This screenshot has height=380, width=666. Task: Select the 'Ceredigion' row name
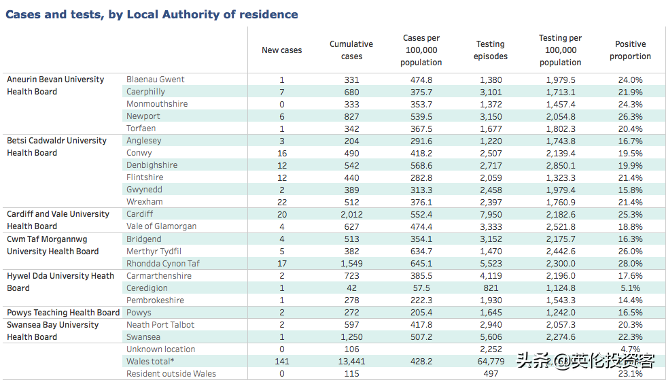click(x=147, y=288)
